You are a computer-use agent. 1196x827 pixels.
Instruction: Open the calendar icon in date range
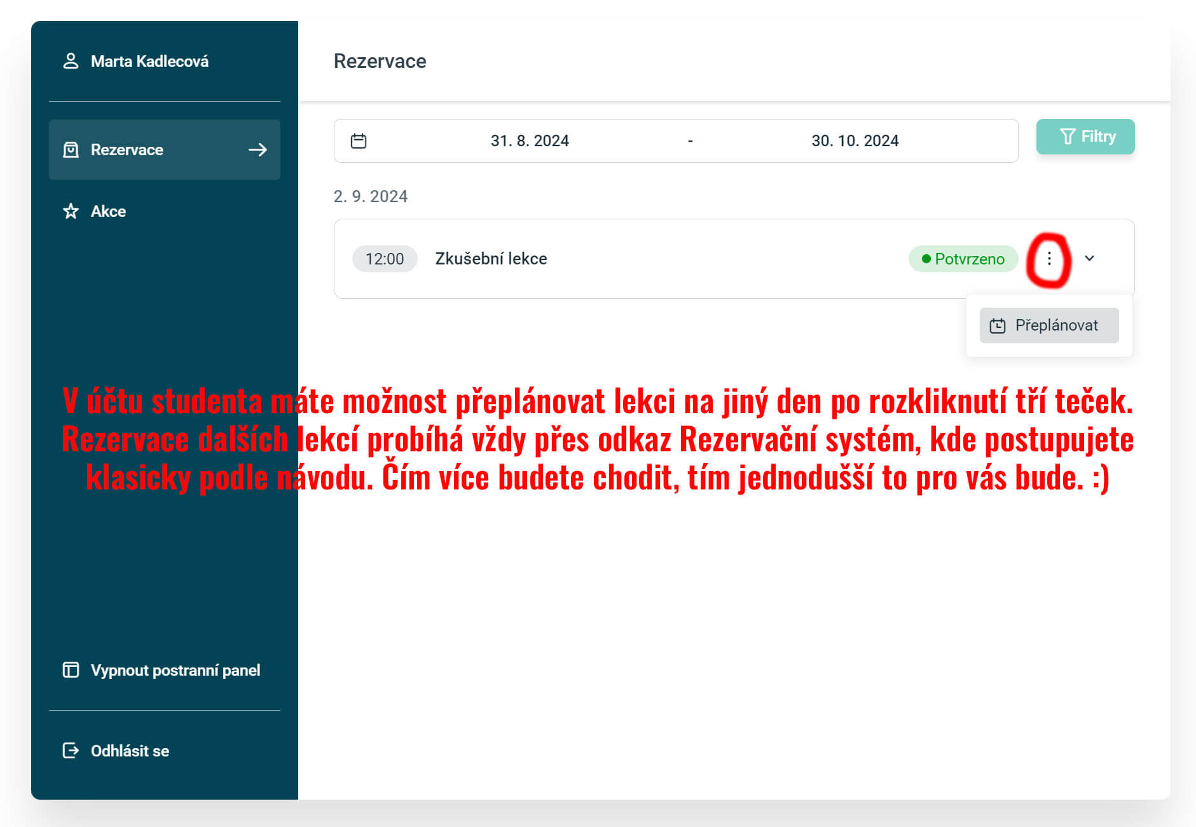click(359, 140)
